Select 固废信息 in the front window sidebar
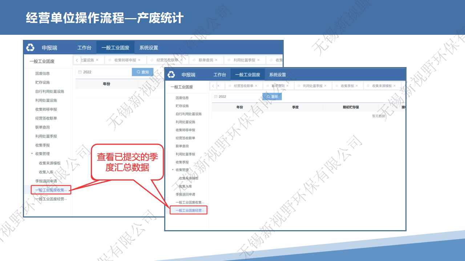 [182, 98]
